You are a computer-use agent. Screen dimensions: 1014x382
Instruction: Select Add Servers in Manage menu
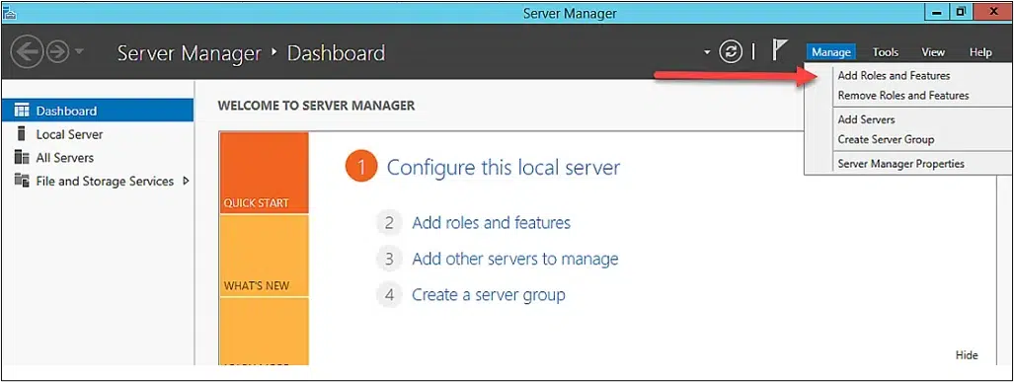pos(867,119)
